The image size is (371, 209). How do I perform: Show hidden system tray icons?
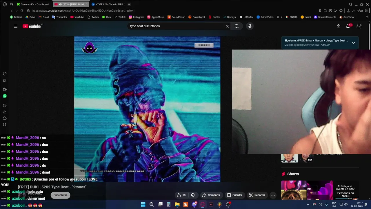pos(308,204)
